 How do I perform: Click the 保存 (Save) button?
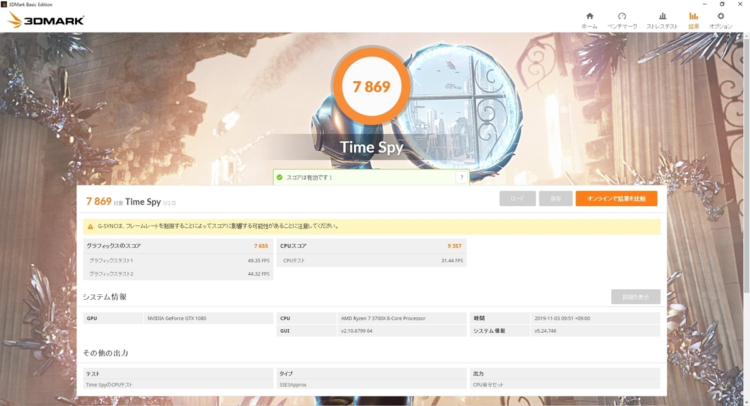(556, 199)
